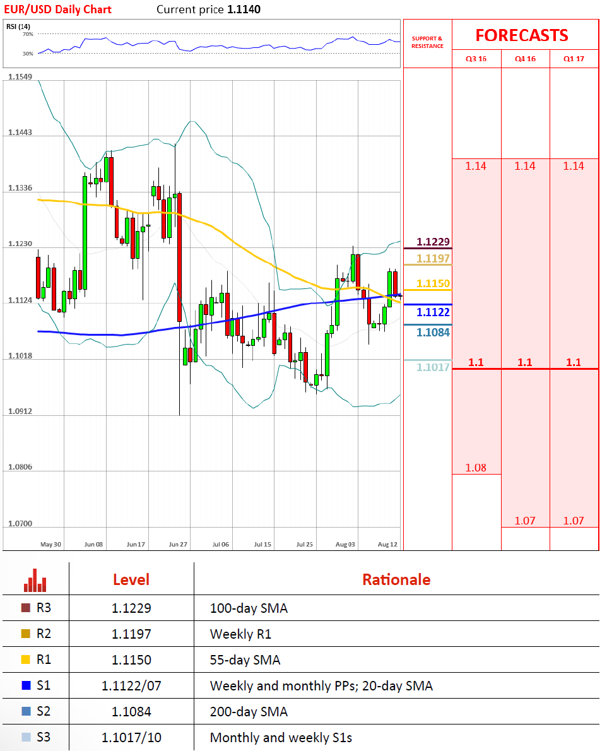Click the 1.1122 support level label
Screen dimensions: 607x751
[x=433, y=312]
